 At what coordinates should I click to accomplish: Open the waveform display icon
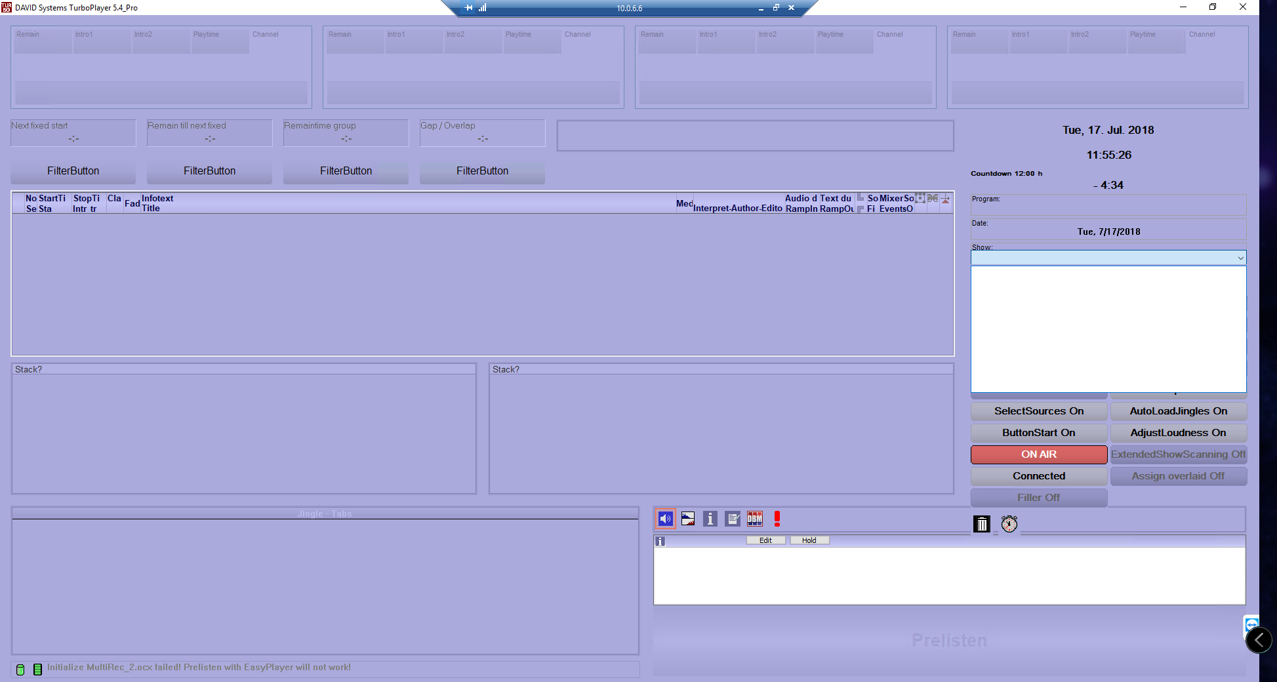pyautogui.click(x=687, y=519)
